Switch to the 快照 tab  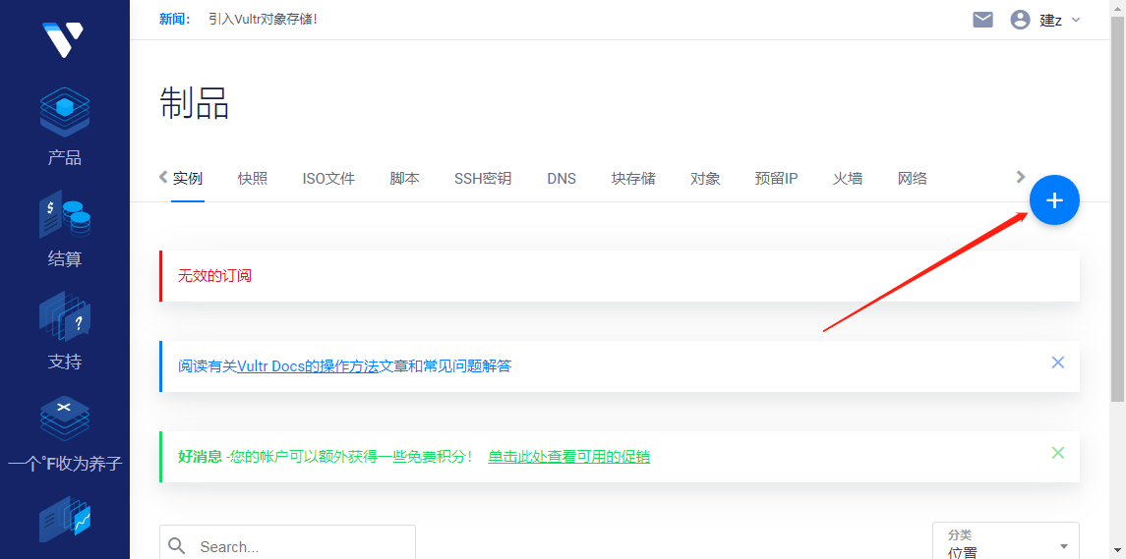coord(252,179)
